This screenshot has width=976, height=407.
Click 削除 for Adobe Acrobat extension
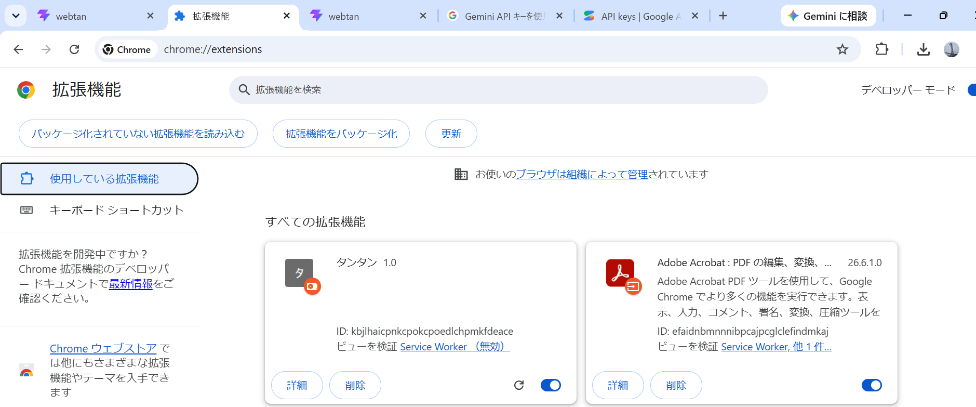click(676, 385)
